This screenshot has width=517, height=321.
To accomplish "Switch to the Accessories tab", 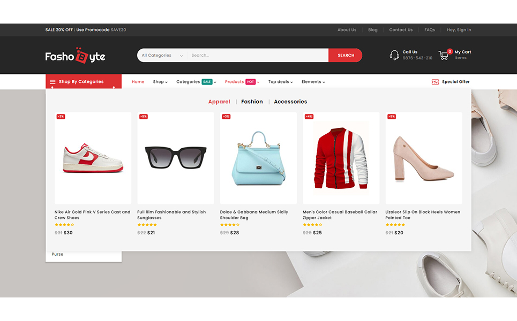I will click(x=290, y=102).
